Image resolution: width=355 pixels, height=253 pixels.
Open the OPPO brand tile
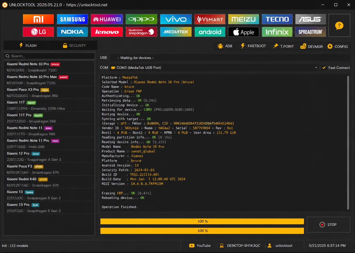[x=141, y=19]
